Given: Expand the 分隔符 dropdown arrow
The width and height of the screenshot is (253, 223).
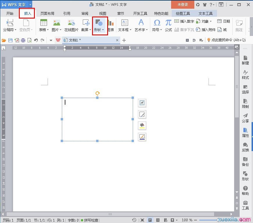Looking at the screenshot, I should 15,30.
